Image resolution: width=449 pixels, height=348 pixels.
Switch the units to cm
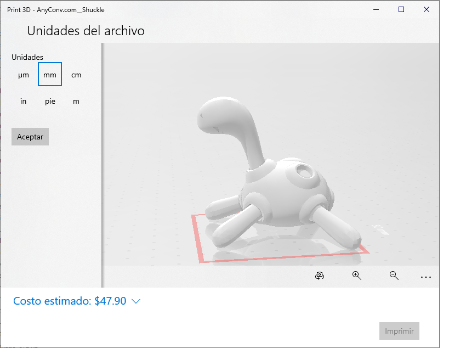(x=76, y=74)
